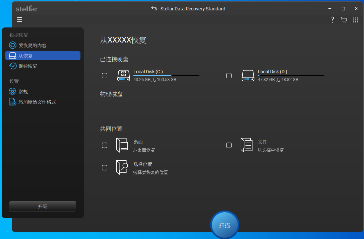Click 47.82 GB 无 48.82 GB text
The image size is (364, 239).
click(x=278, y=80)
